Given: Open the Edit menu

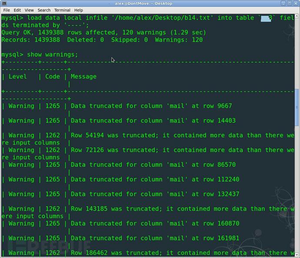Looking at the screenshot, I should click(17, 10).
